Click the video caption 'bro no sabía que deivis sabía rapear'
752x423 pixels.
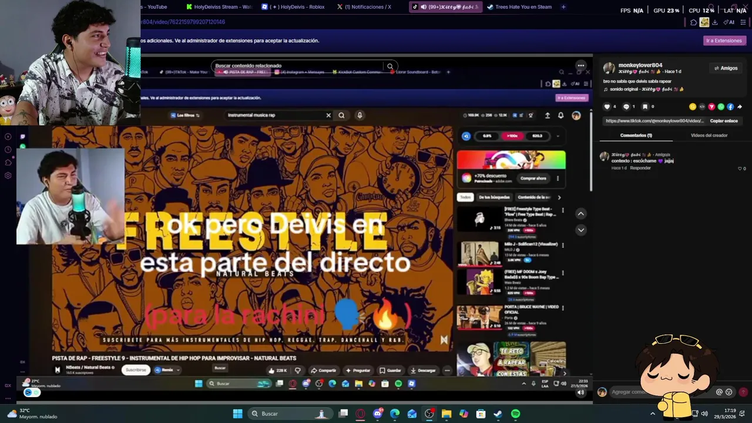click(637, 81)
